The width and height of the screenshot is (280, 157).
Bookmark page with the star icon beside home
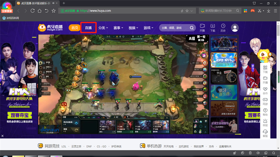pyautogui.click(x=54, y=11)
